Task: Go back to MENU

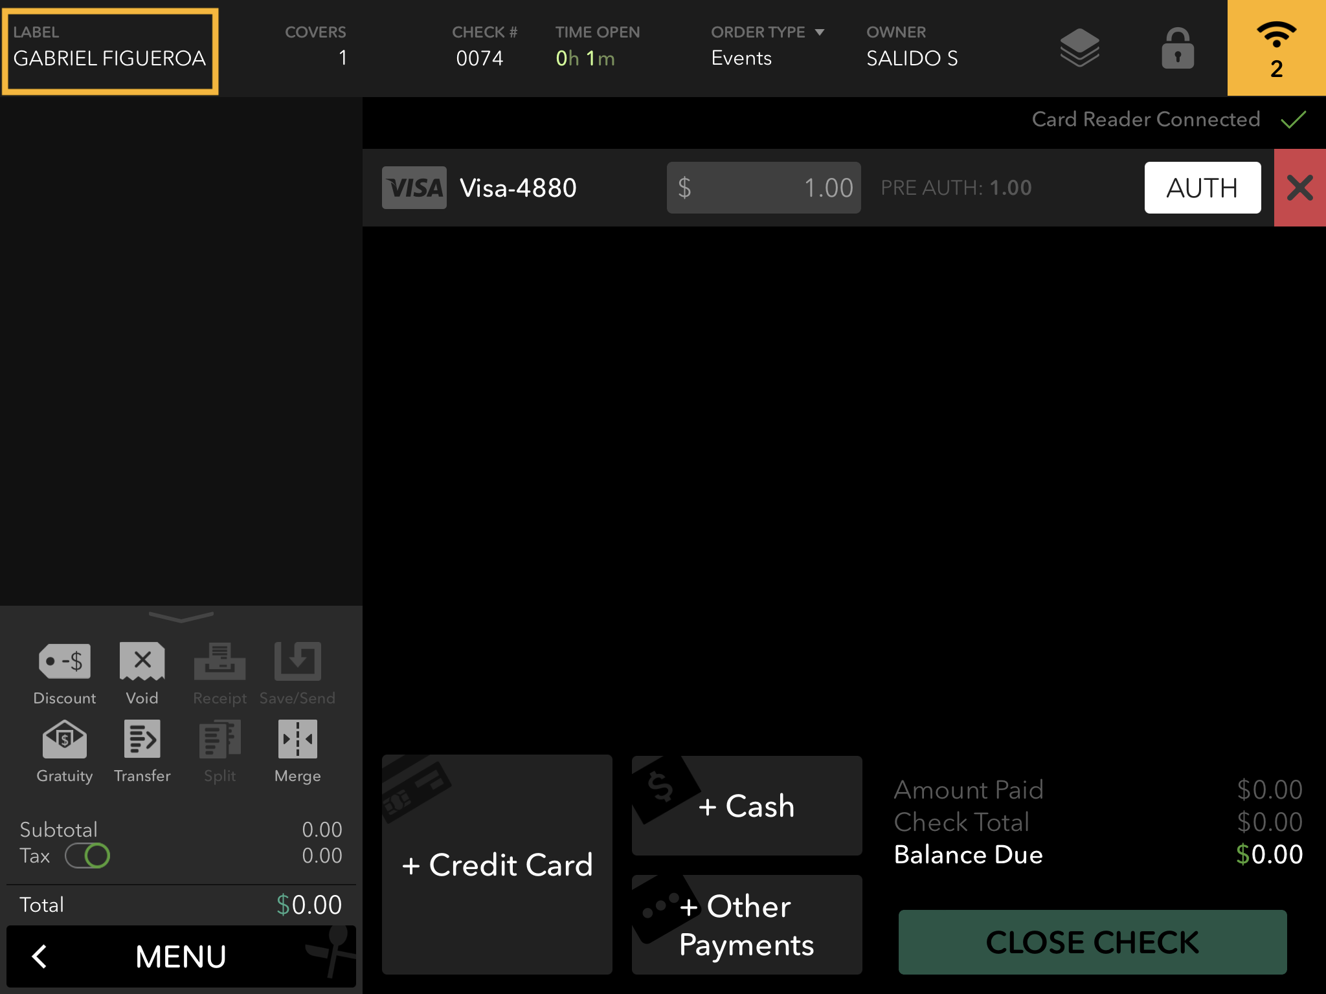Action: click(x=181, y=956)
